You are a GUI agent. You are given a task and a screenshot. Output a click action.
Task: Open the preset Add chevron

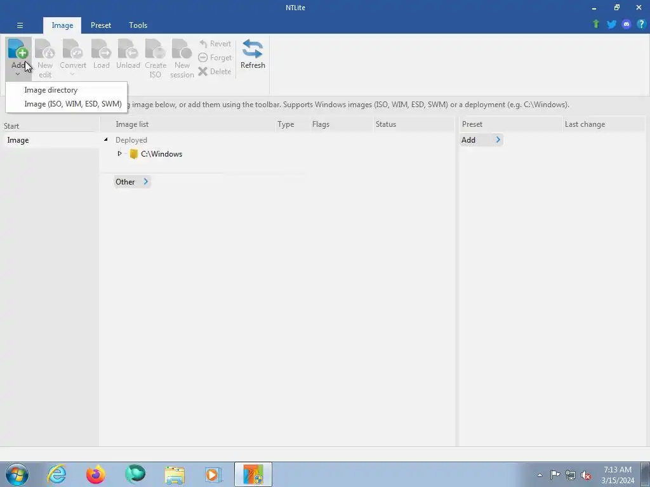(x=498, y=140)
